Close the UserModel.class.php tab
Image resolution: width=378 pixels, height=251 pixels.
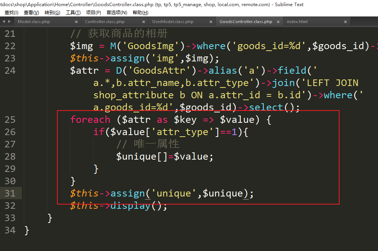pyautogui.click(x=211, y=22)
